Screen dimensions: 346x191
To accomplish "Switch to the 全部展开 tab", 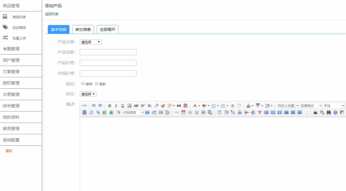I will pyautogui.click(x=108, y=29).
